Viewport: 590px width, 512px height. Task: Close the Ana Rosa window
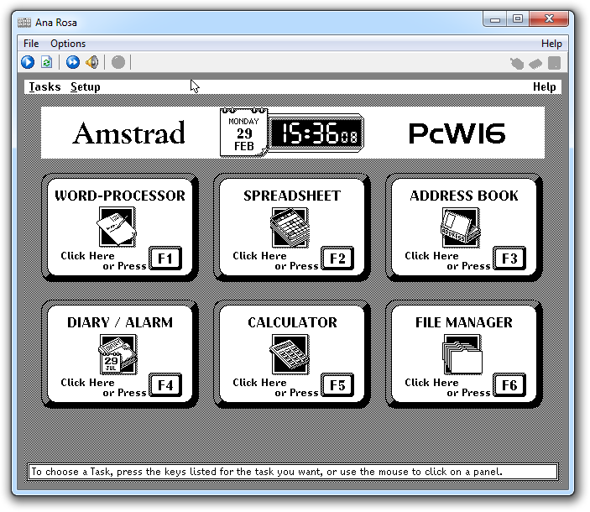(x=549, y=18)
